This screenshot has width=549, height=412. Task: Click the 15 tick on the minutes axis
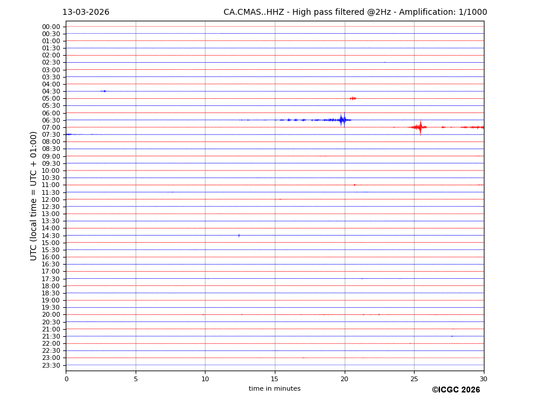(275, 379)
